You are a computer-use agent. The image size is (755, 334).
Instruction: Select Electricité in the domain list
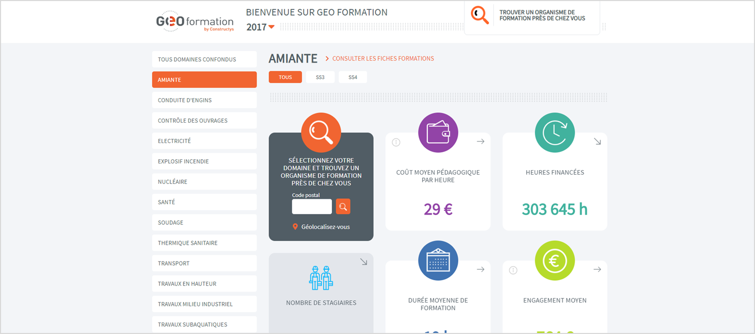204,141
